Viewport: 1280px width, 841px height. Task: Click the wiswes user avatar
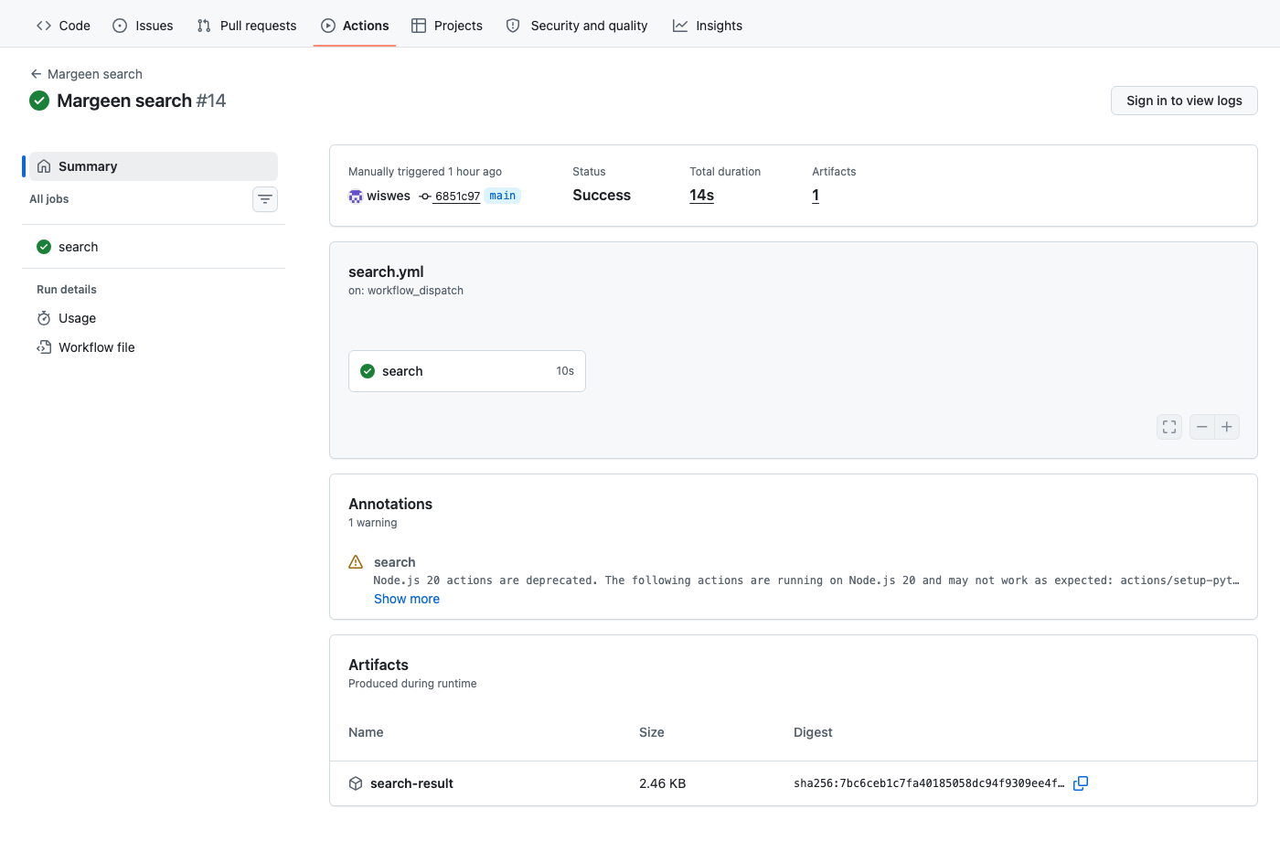[356, 197]
